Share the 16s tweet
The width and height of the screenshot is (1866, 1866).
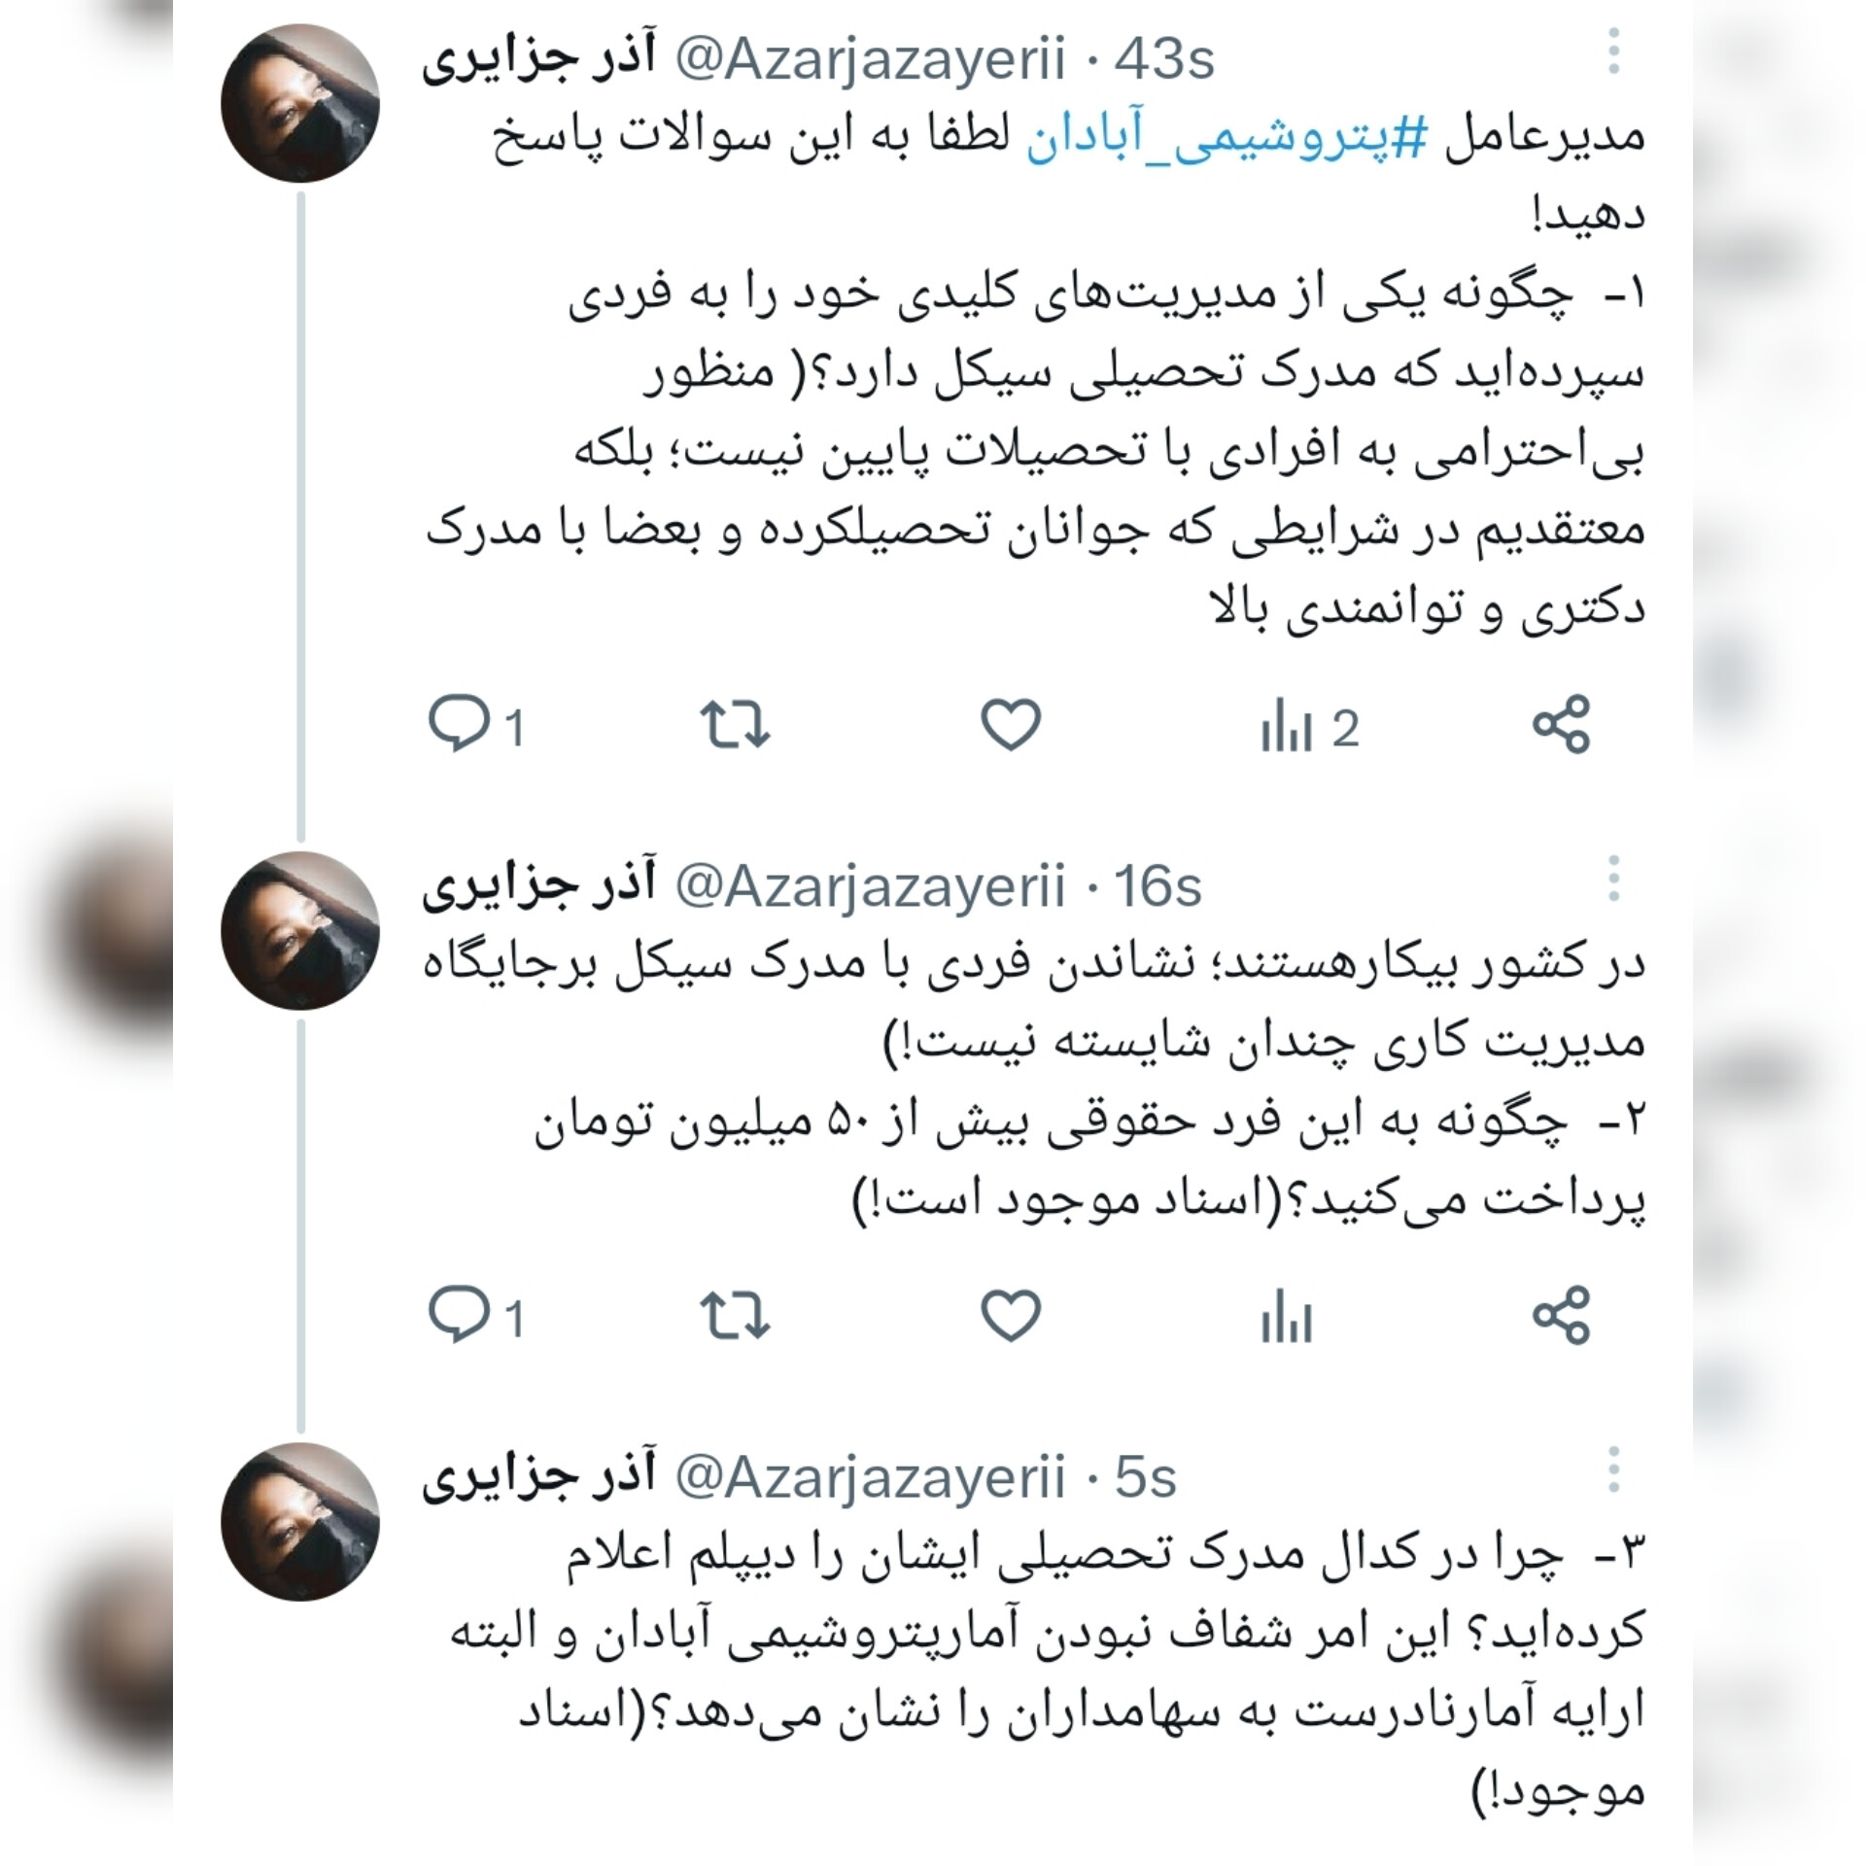1561,1316
